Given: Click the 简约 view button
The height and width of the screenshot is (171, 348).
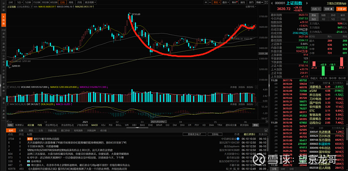Looking at the screenshot, I should [x=251, y=2].
